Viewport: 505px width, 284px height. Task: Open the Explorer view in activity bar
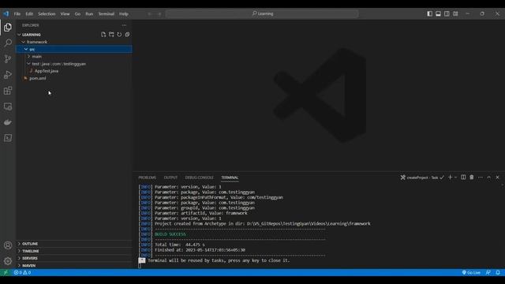coord(8,28)
